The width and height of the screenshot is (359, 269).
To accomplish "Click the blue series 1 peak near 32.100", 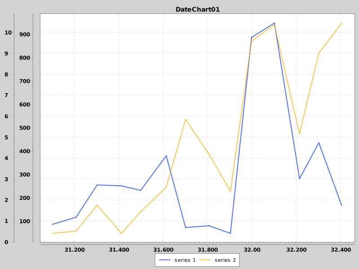I will coord(274,23).
